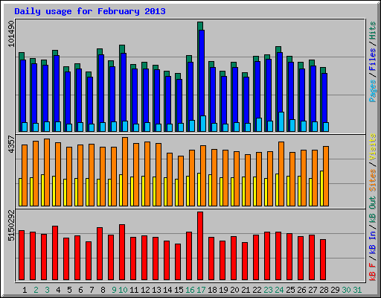Viewport: 381px width, 298px height.
Task: Click day label 21 on the x-axis
Action: [246, 290]
